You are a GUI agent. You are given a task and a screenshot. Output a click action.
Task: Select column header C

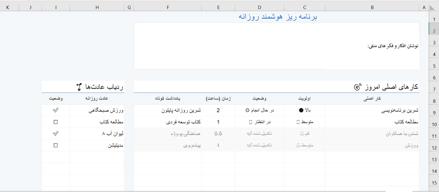click(x=305, y=8)
